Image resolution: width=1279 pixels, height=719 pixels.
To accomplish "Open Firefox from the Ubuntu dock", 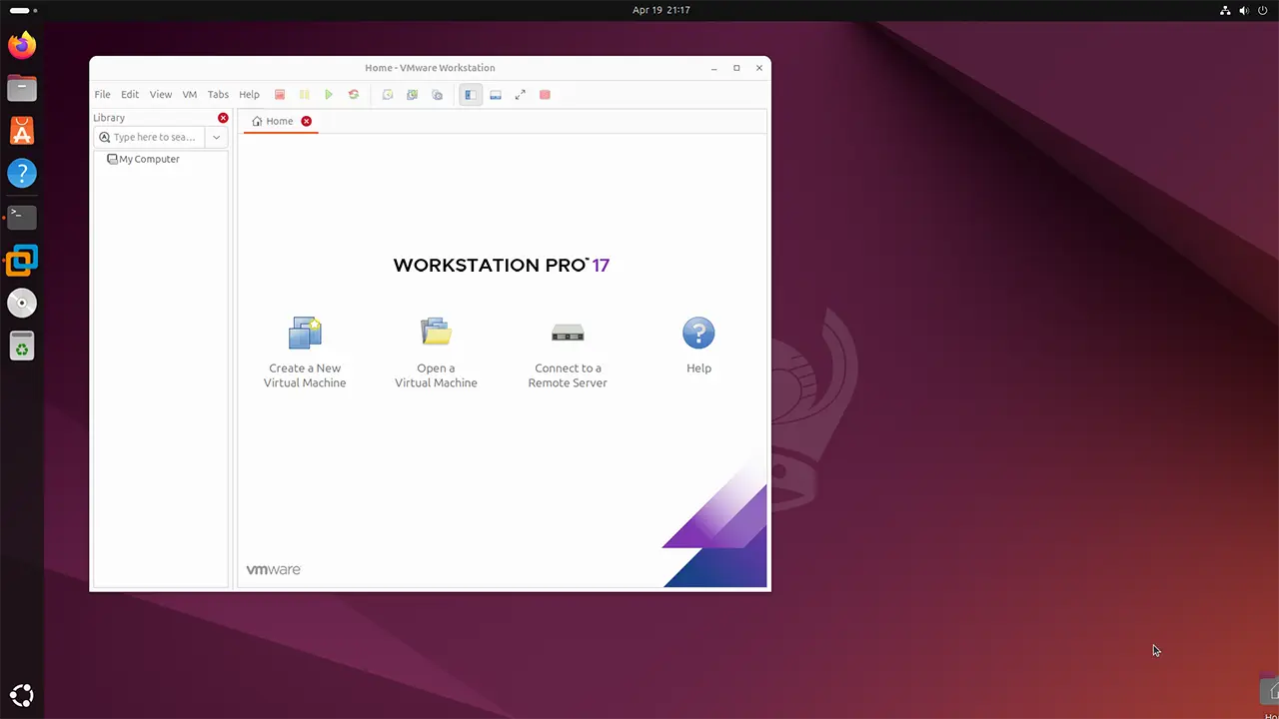I will (x=22, y=45).
